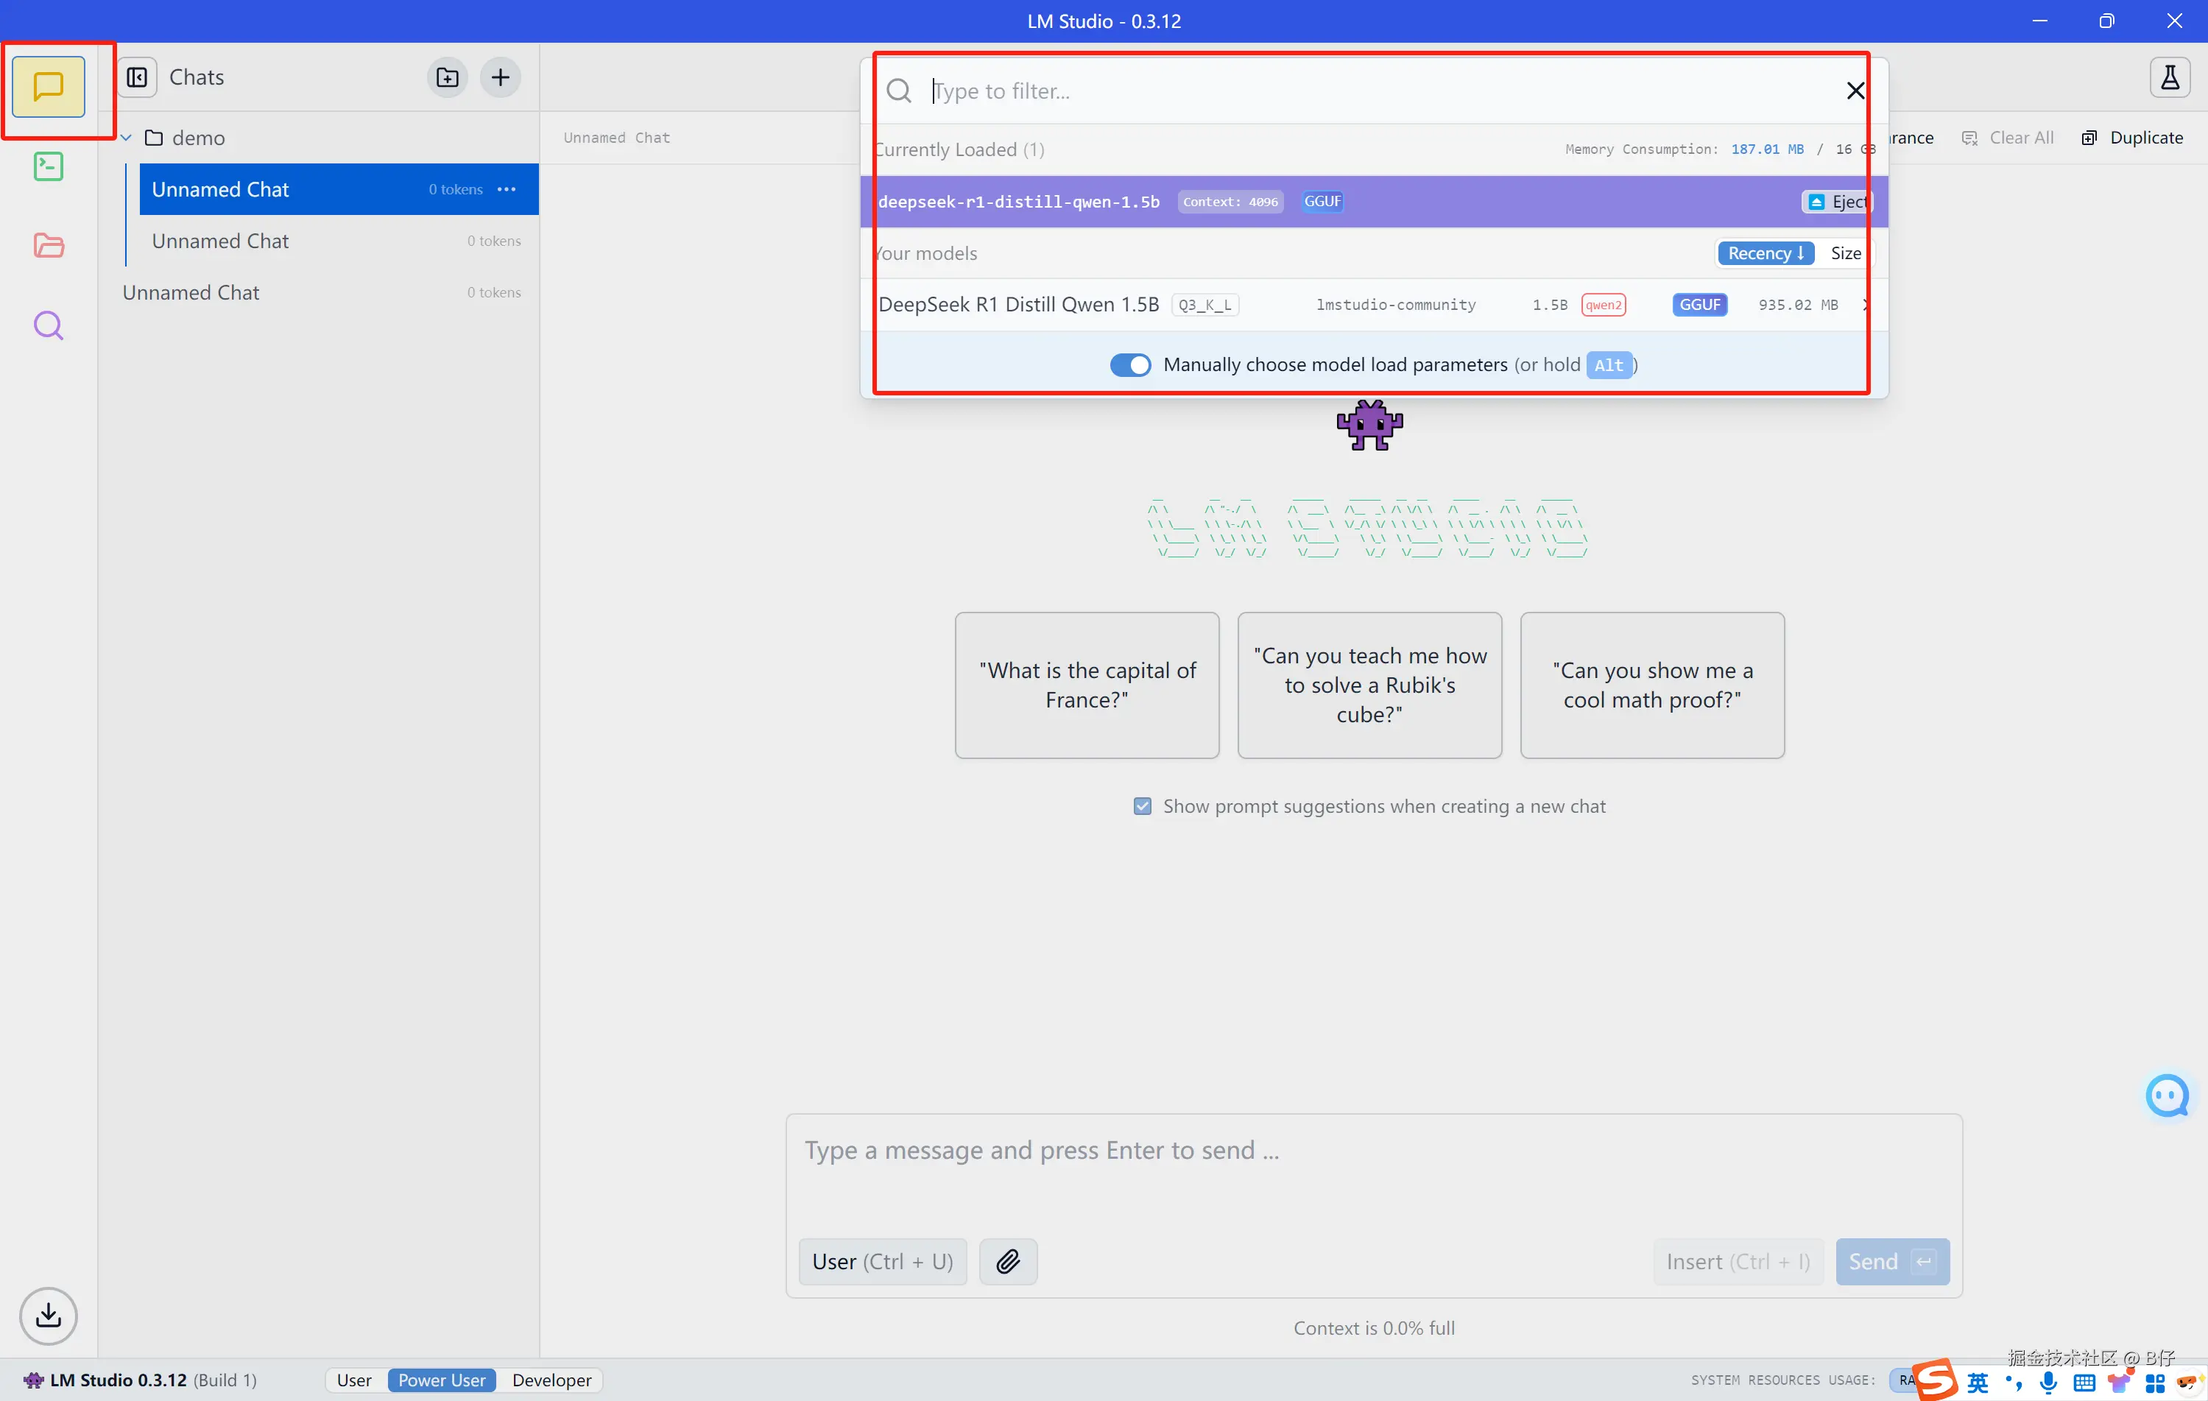
Task: Collapse the demo folder
Action: click(x=127, y=138)
